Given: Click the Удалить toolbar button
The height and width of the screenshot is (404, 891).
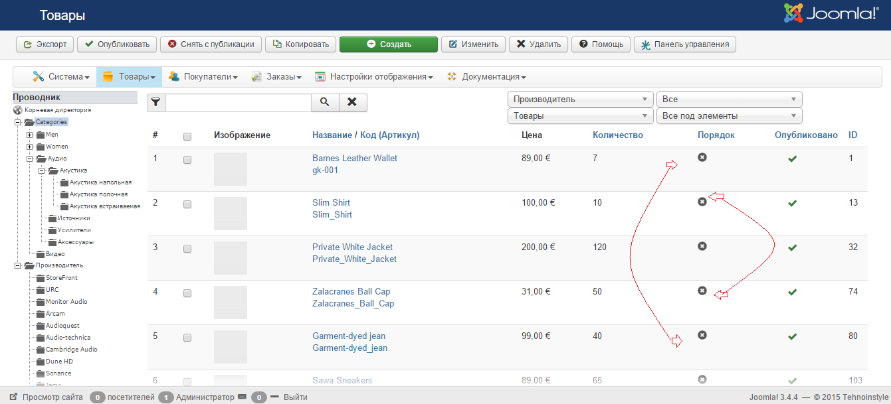Looking at the screenshot, I should 539,44.
